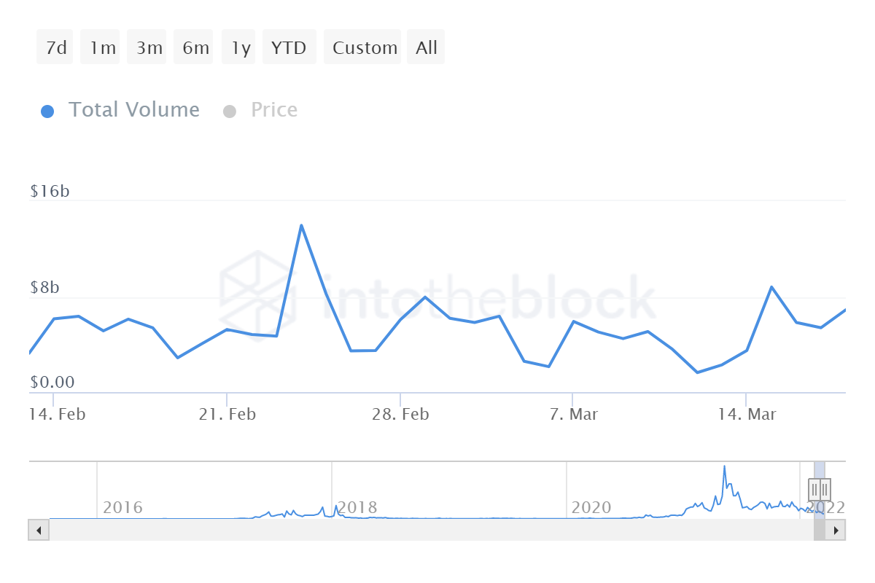Click the highest volume peak after 21 Feb
The image size is (875, 583).
[301, 225]
